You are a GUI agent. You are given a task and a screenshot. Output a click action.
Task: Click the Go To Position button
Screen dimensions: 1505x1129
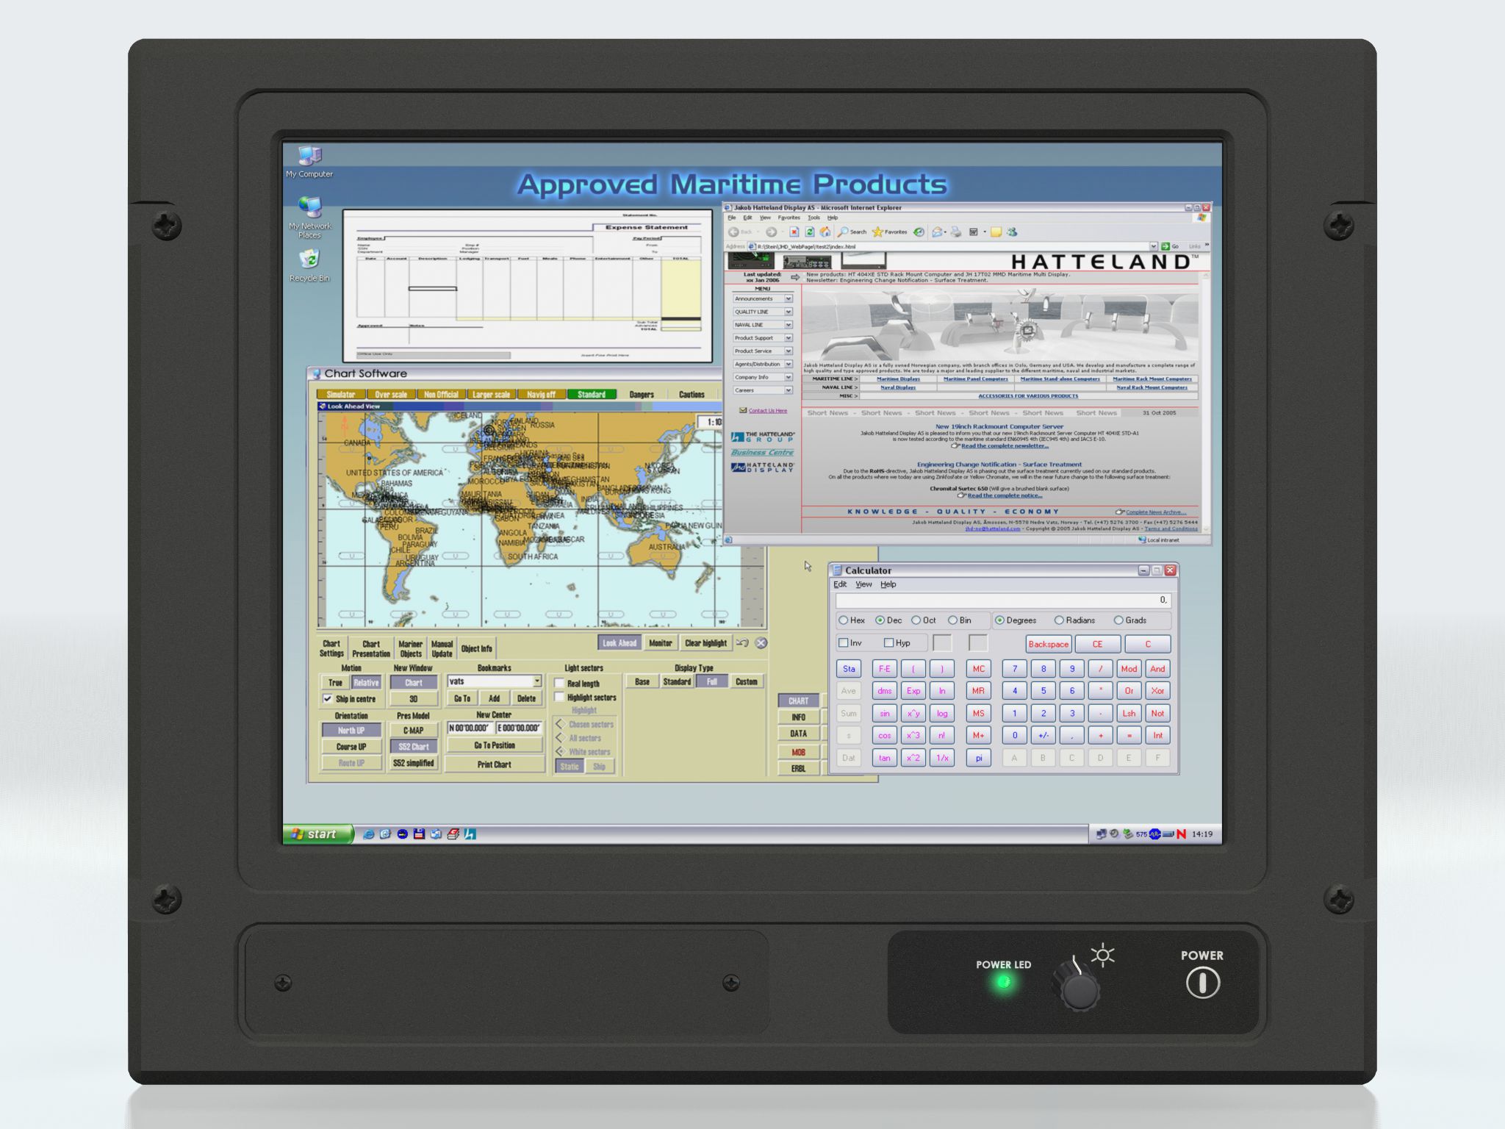coord(494,745)
